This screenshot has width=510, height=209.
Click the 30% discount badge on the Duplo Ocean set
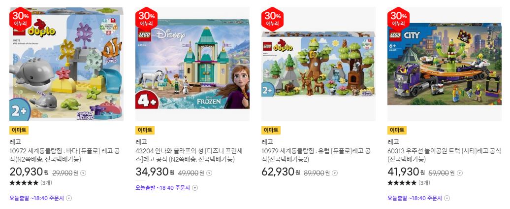pos(20,19)
